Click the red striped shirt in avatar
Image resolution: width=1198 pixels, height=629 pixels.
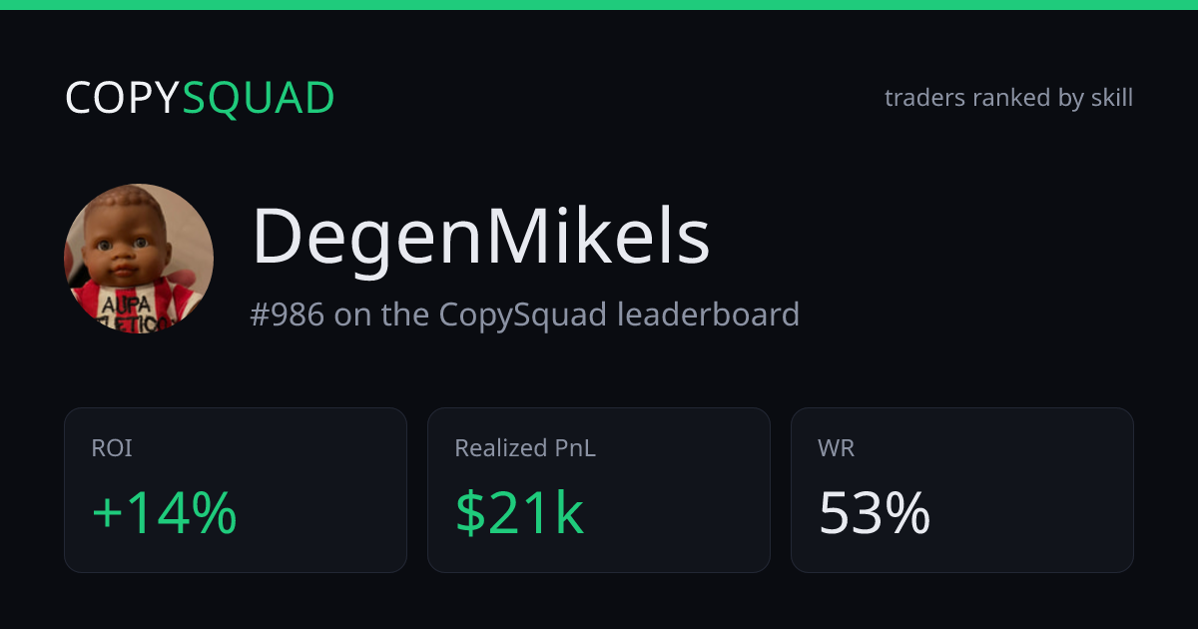[x=135, y=308]
